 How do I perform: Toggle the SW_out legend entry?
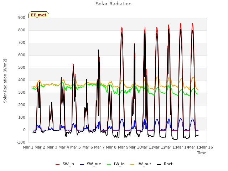pyautogui.click(x=90, y=164)
